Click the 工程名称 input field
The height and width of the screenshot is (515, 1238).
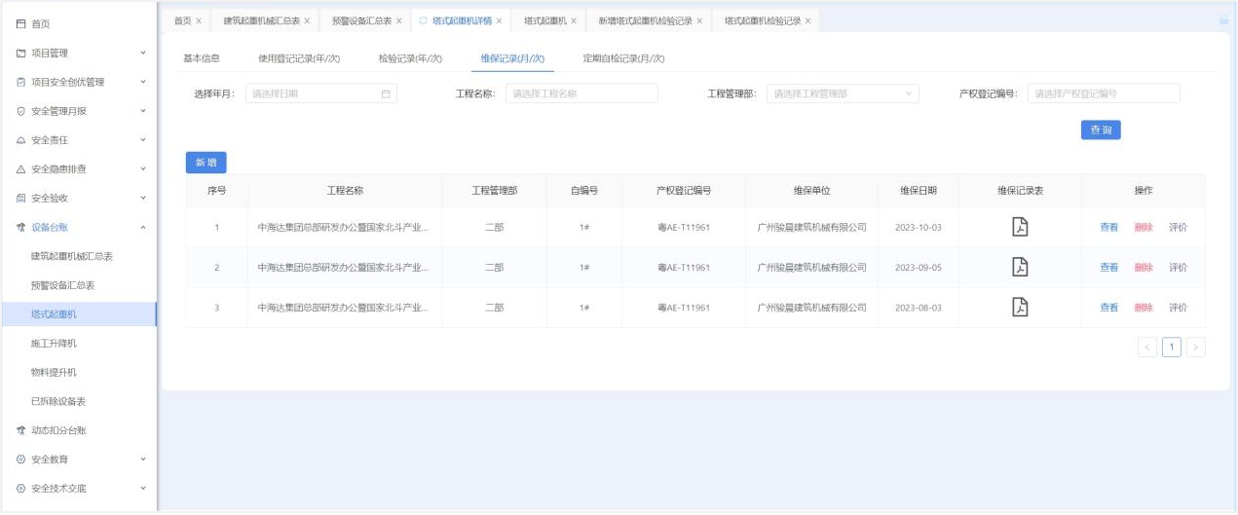(581, 94)
